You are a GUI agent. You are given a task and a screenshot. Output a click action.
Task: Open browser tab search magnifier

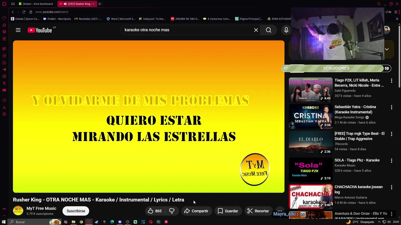point(379,4)
